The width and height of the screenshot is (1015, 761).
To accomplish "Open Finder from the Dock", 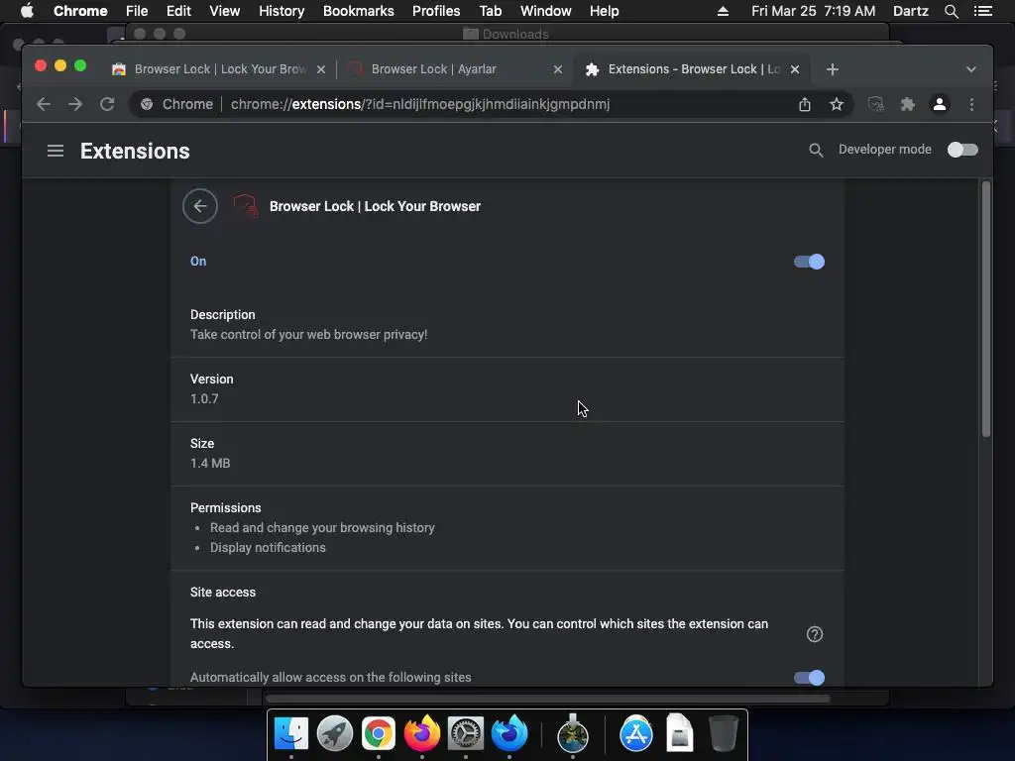I will (290, 733).
